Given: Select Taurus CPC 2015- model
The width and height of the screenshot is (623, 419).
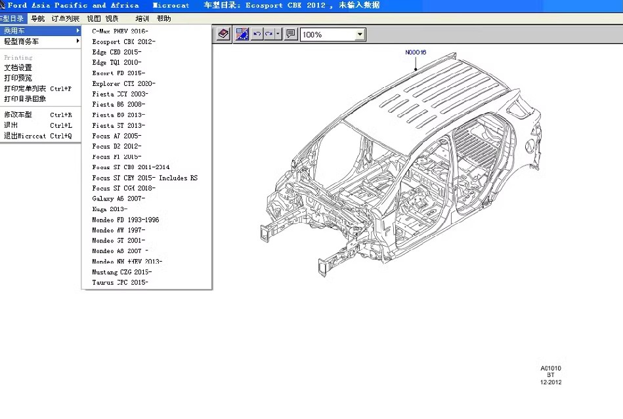Looking at the screenshot, I should pyautogui.click(x=146, y=283).
